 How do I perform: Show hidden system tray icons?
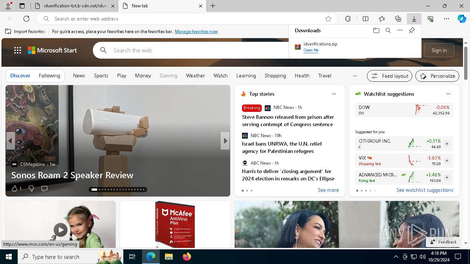pyautogui.click(x=396, y=257)
